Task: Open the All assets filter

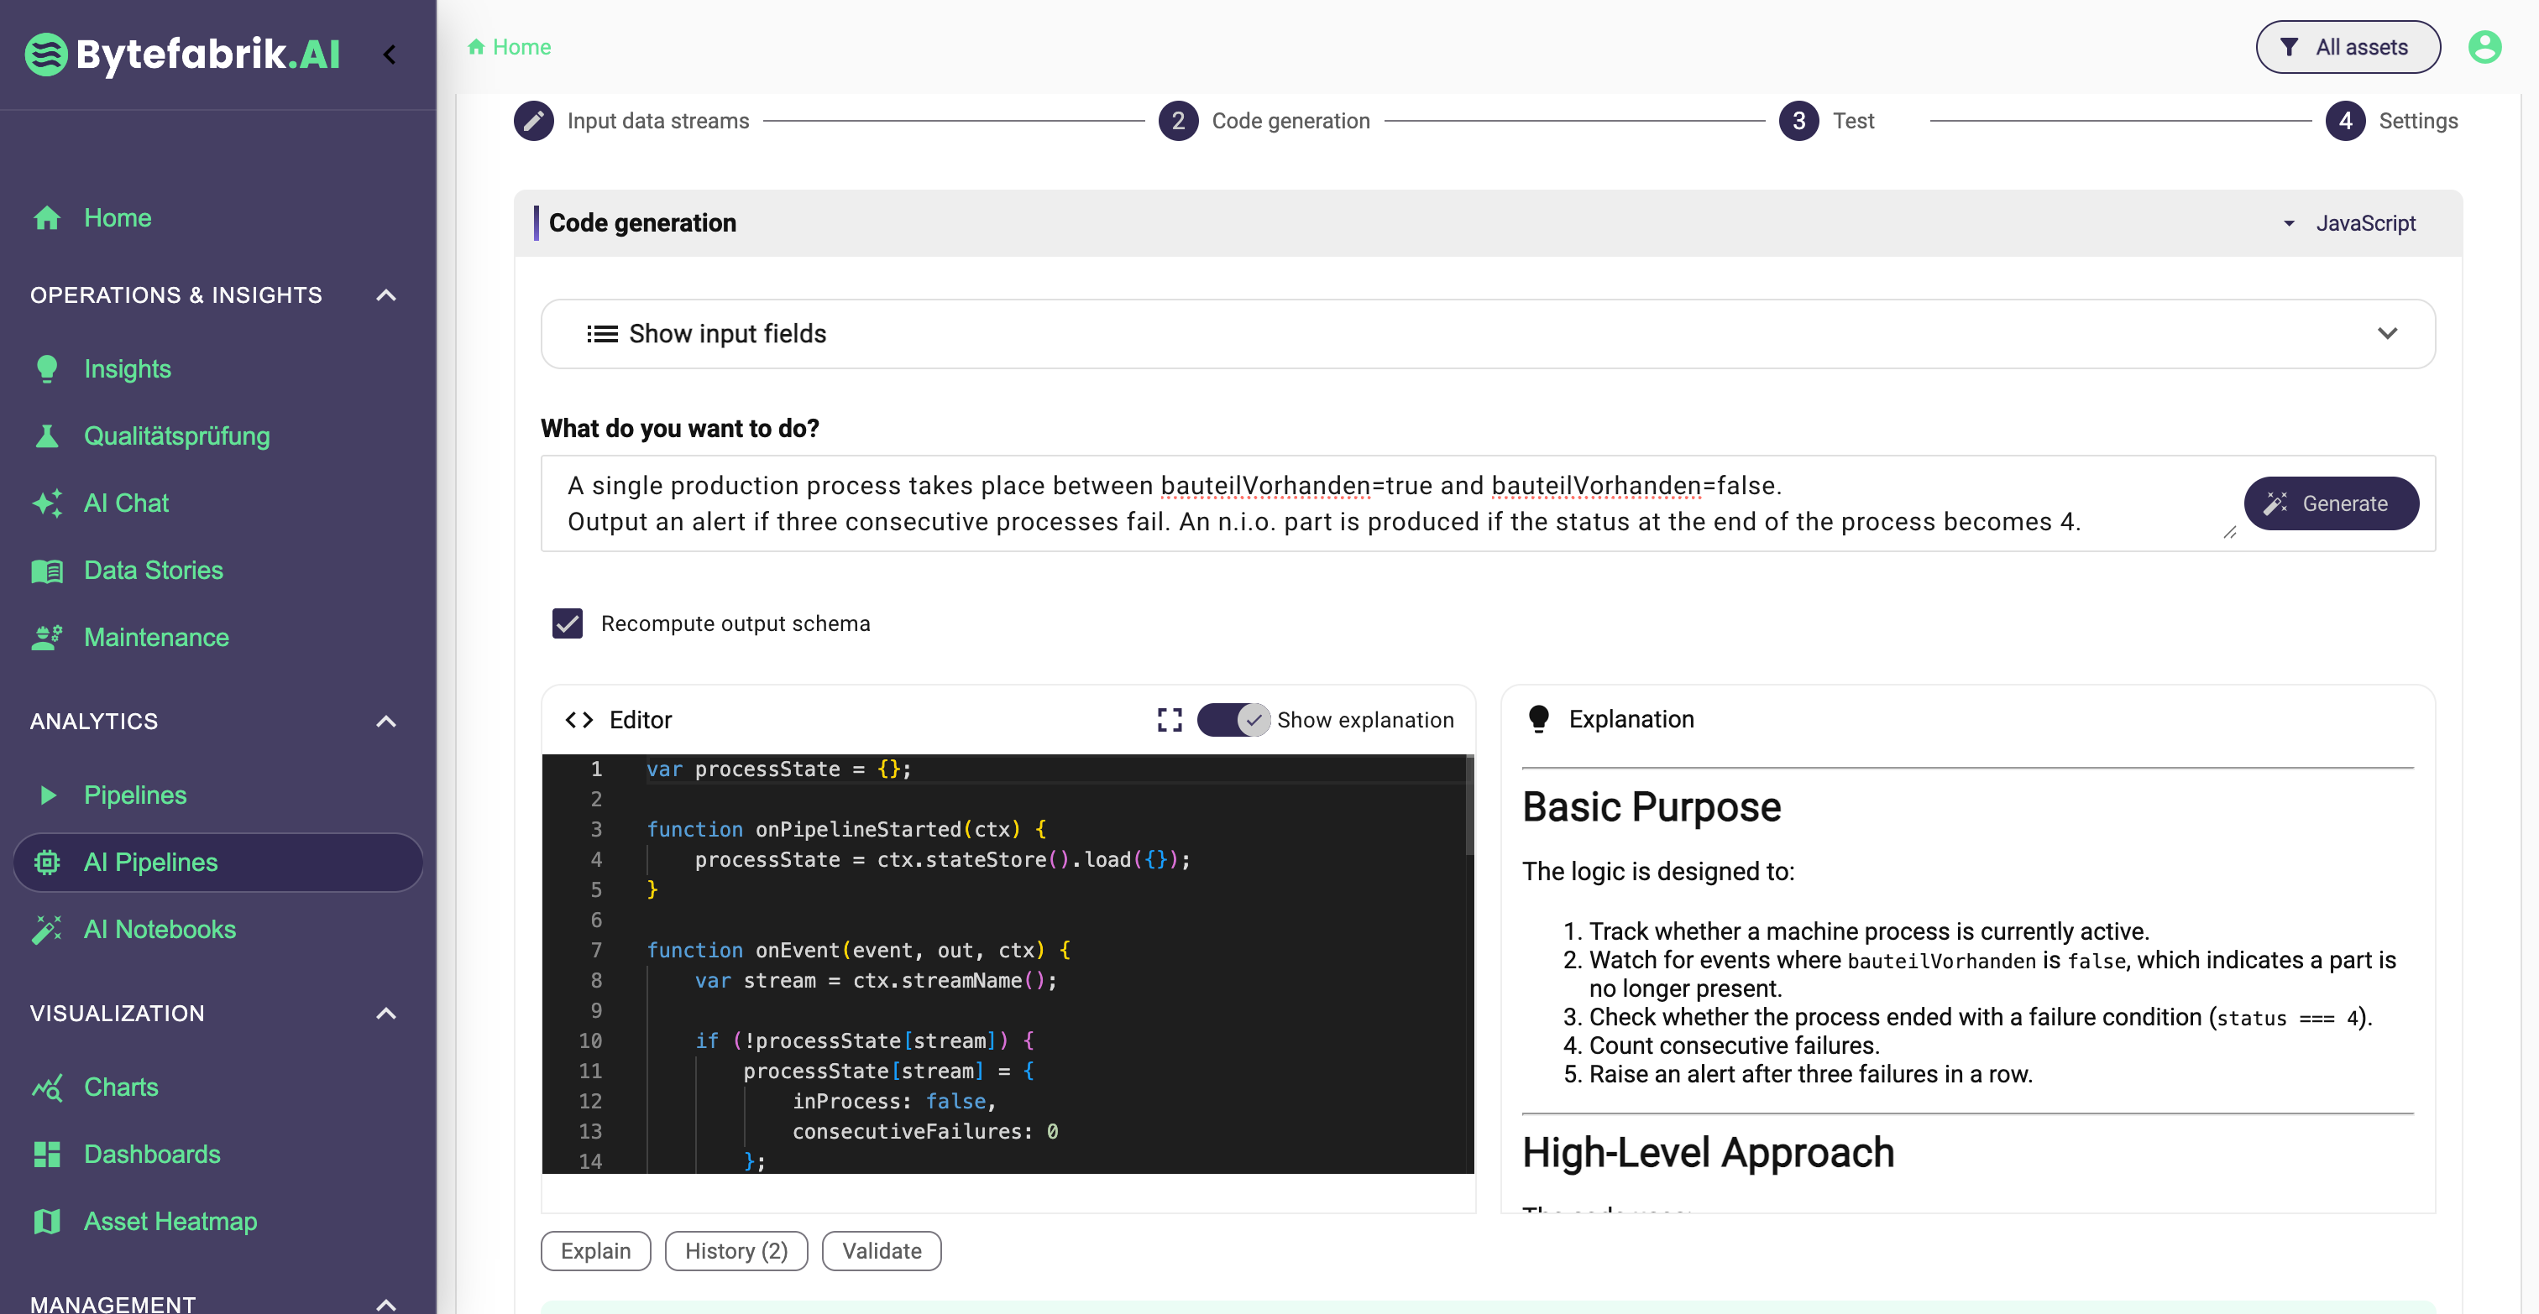Action: pyautogui.click(x=2348, y=46)
